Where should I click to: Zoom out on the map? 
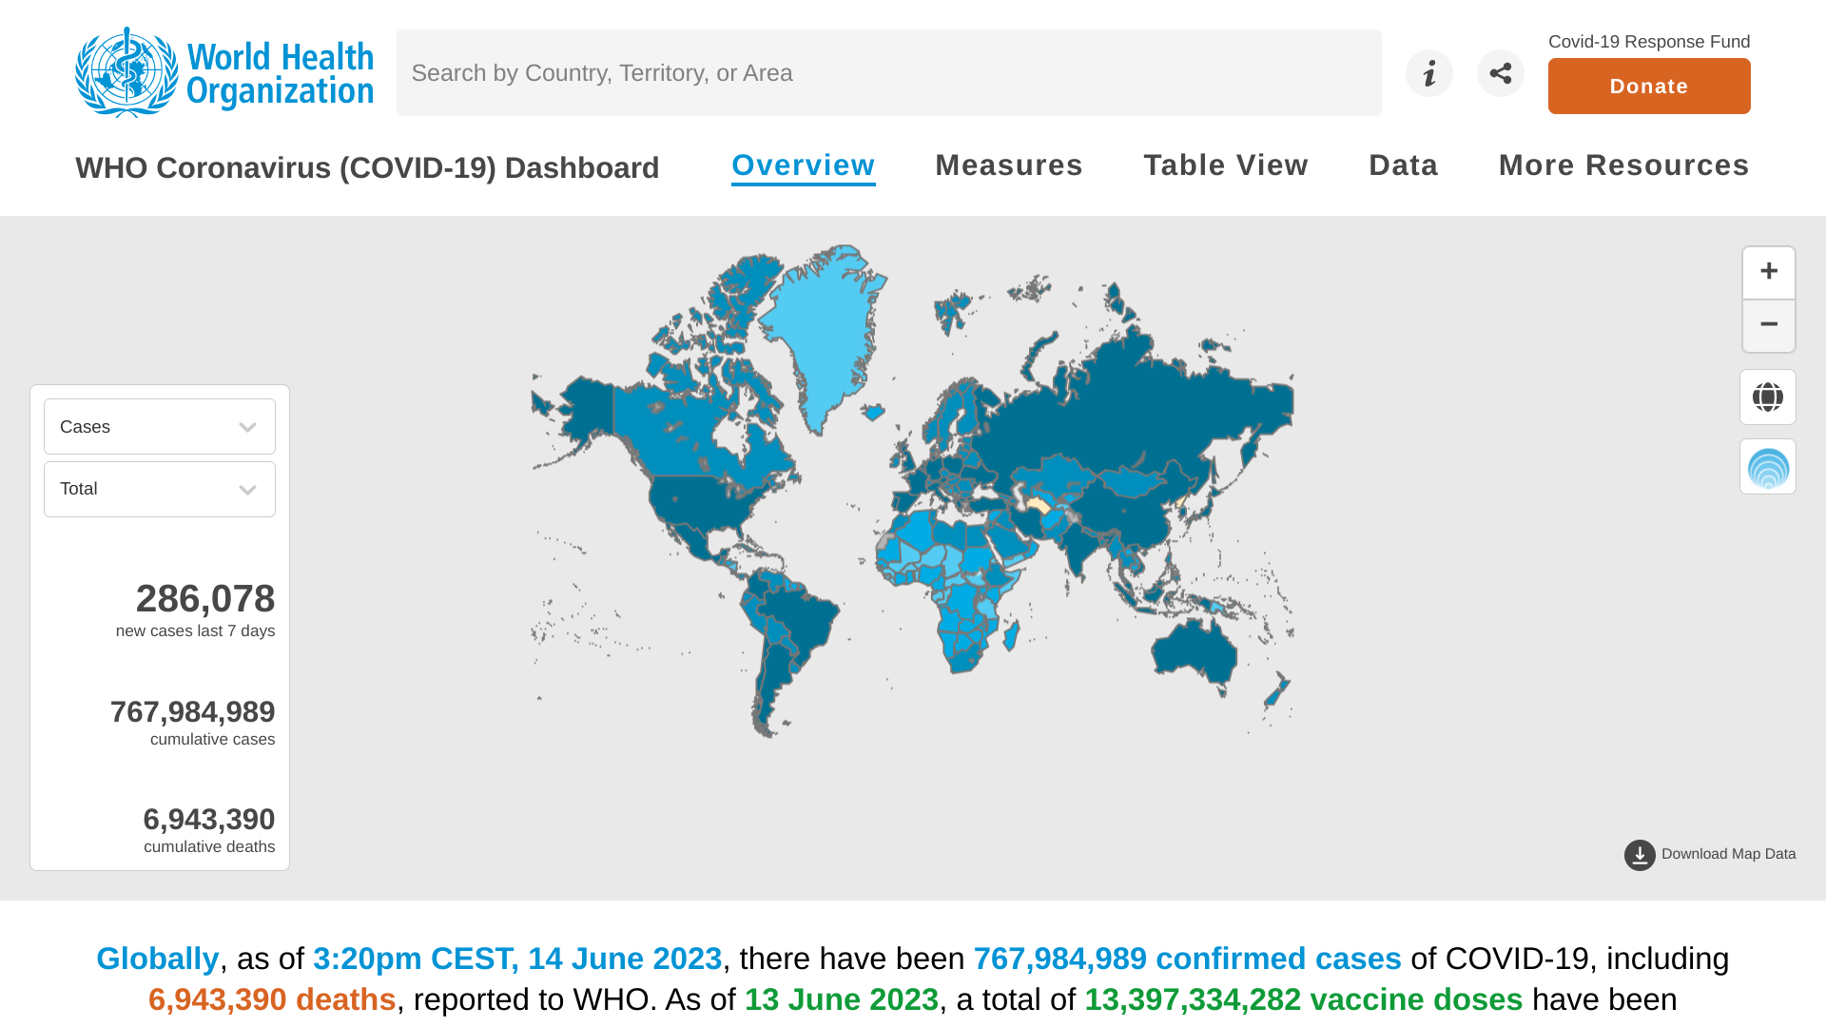pos(1768,325)
